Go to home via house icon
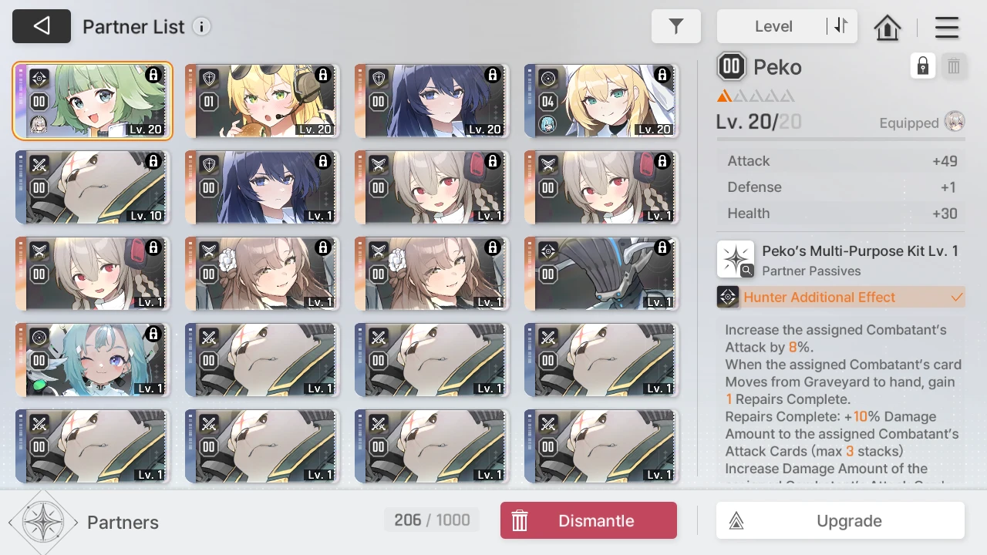Screen dimensions: 987x555 coord(888,27)
